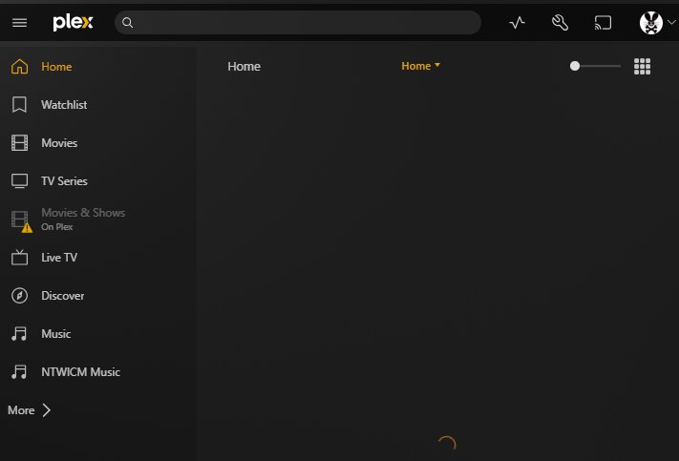679x461 pixels.
Task: Open the Watchlist section
Action: tap(64, 105)
